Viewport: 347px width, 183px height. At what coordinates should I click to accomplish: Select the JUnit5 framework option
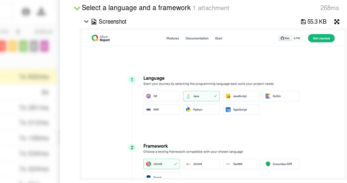point(162,164)
